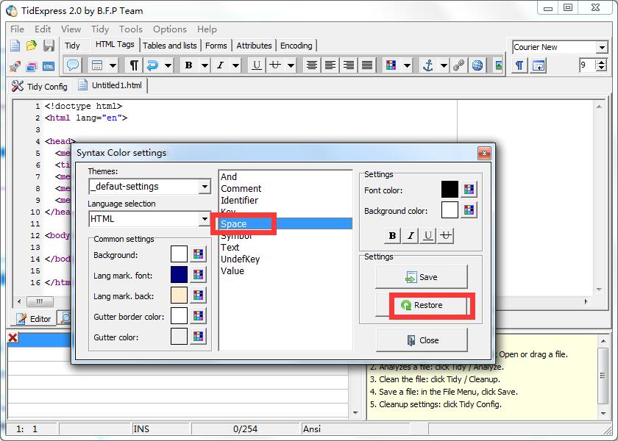
Task: Click the blue paragraph icon beside the font box
Action: pos(519,65)
